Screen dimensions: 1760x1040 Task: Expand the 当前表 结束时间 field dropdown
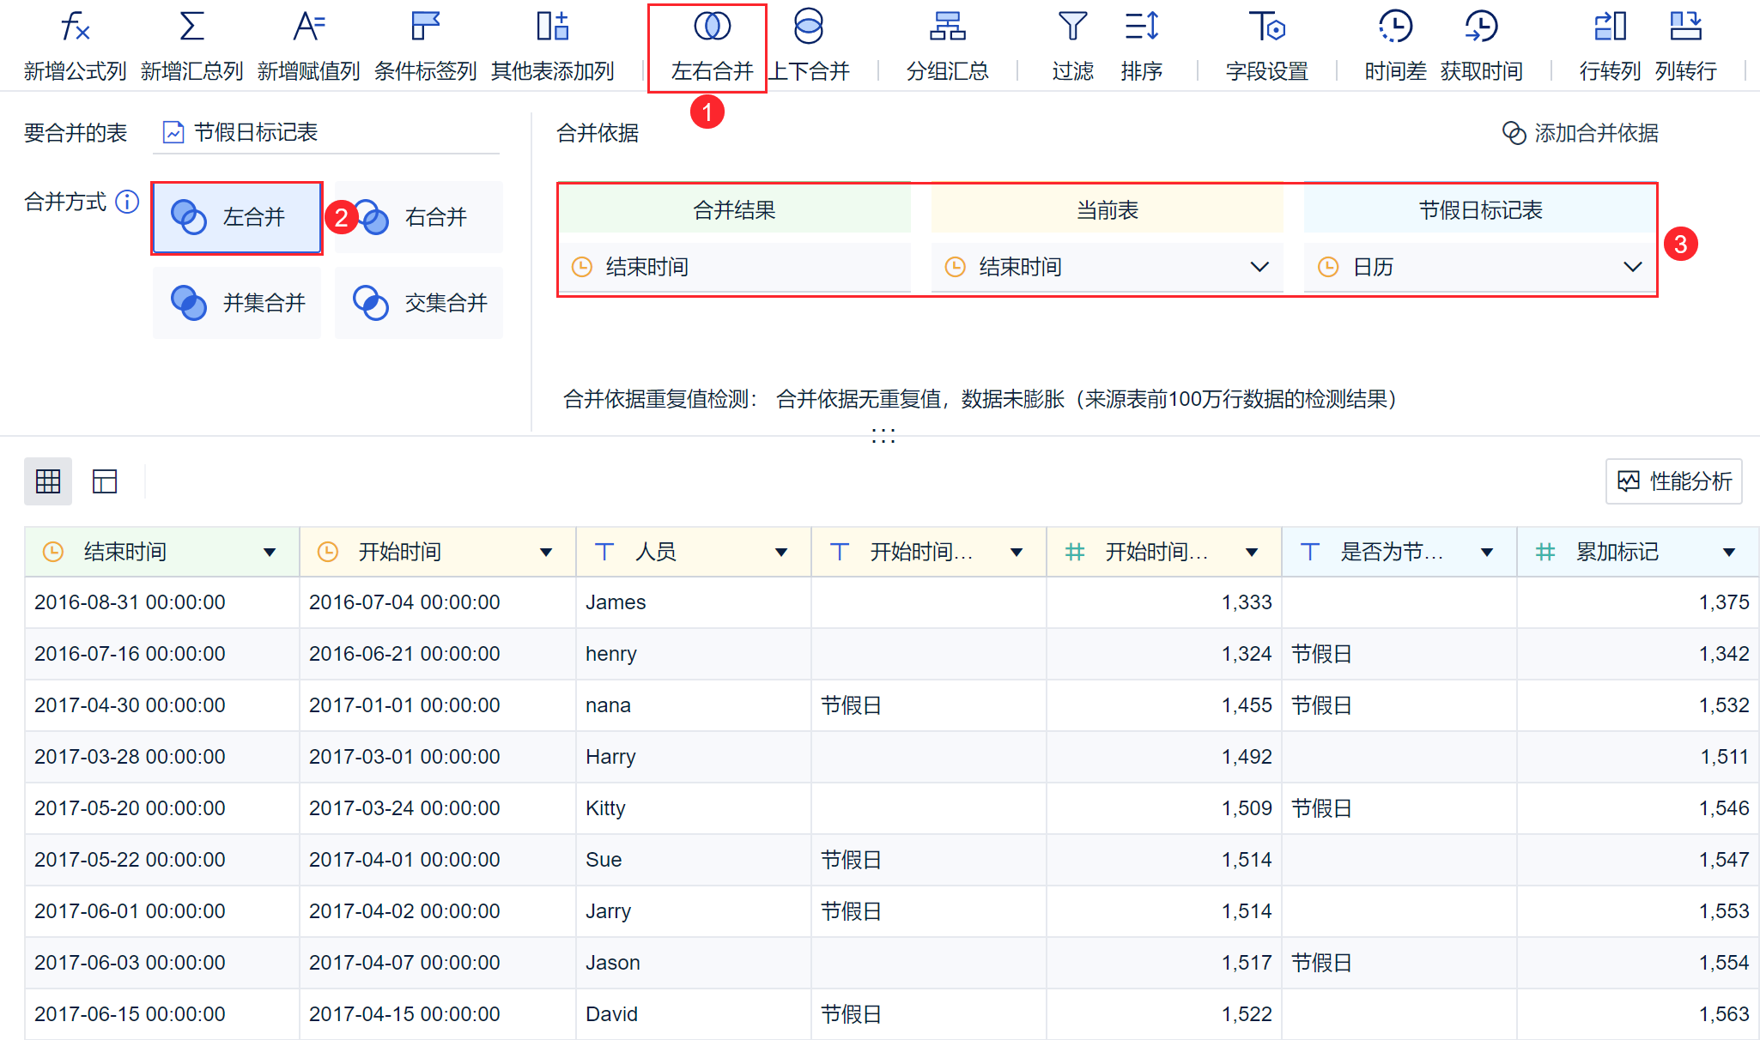(x=1259, y=267)
